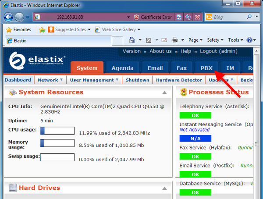Click the About us link
The width and height of the screenshot is (263, 199).
point(160,51)
